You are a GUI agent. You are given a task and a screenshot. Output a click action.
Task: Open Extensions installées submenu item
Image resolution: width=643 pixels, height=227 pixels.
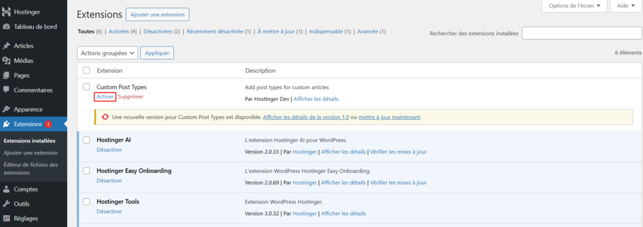(x=30, y=140)
